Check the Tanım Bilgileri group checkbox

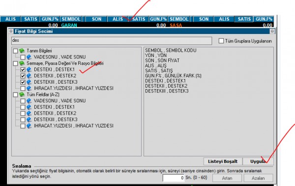(15, 51)
